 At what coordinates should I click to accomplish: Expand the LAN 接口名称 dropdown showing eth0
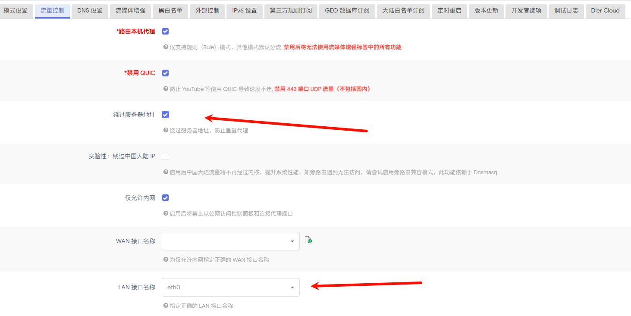click(230, 287)
